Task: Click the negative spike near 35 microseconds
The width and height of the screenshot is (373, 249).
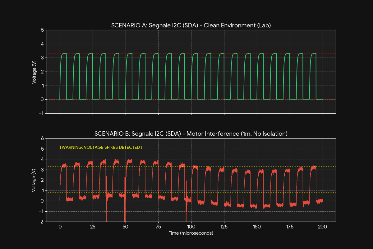Action: click(107, 212)
